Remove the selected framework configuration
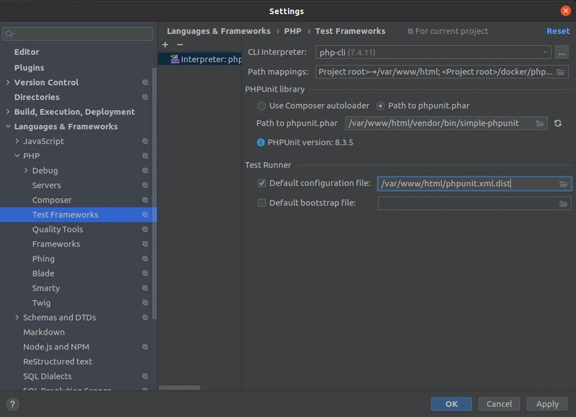 click(x=179, y=45)
